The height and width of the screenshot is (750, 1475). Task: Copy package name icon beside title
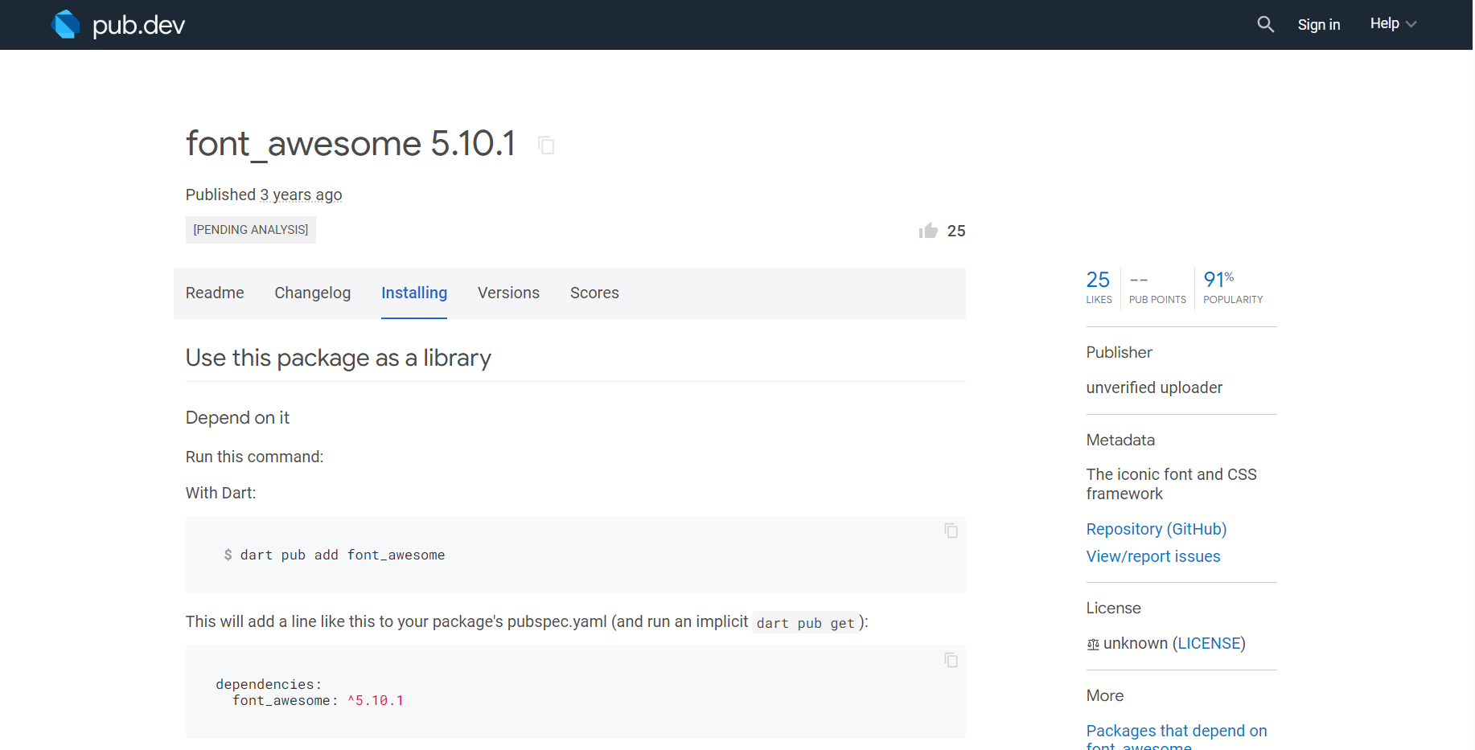tap(546, 145)
